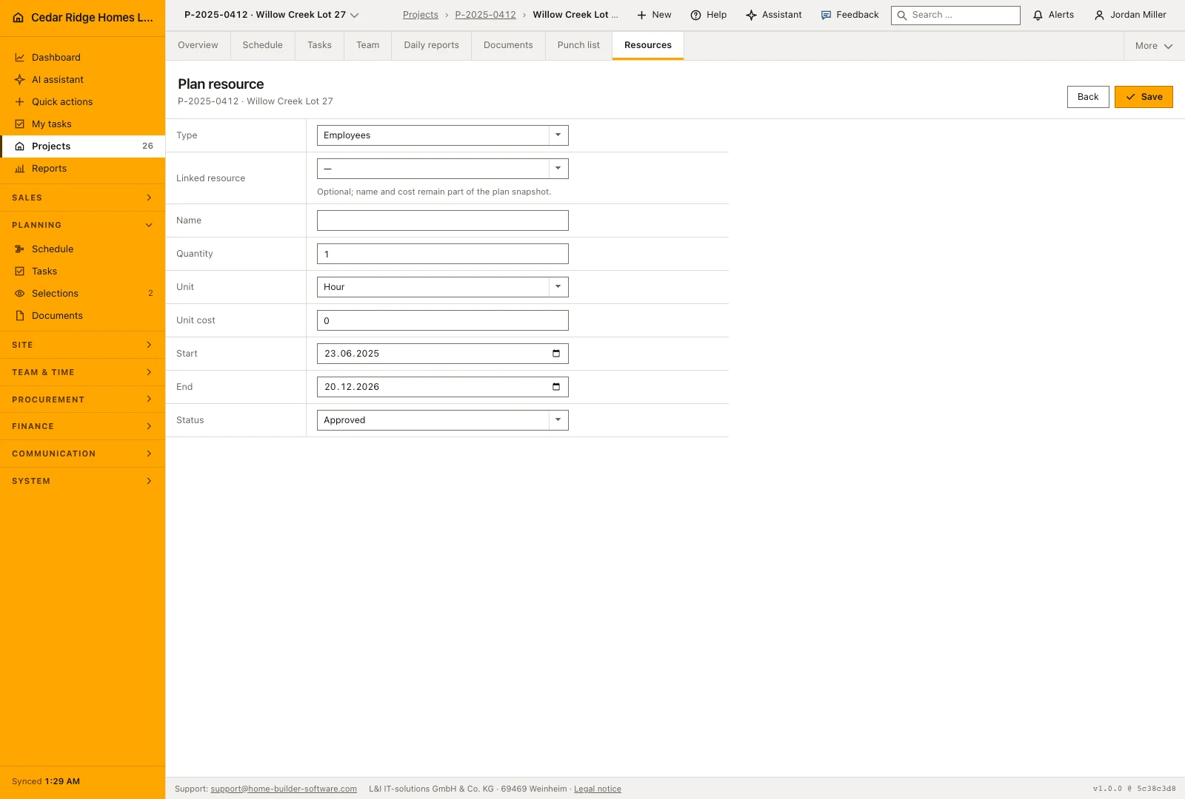Expand the Site sidebar section
1185x799 pixels.
pyautogui.click(x=82, y=345)
